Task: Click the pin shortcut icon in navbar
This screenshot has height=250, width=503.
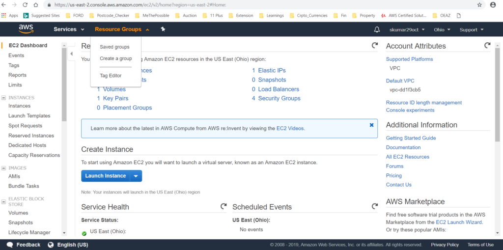Action: coord(163,29)
